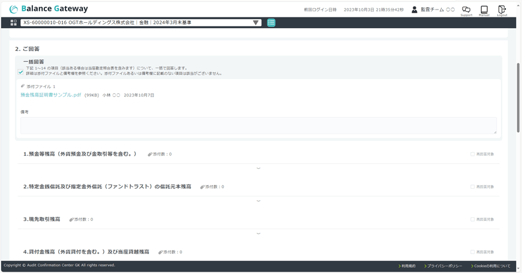This screenshot has width=522, height=273.
Task: Click the Logout icon
Action: coord(502,10)
